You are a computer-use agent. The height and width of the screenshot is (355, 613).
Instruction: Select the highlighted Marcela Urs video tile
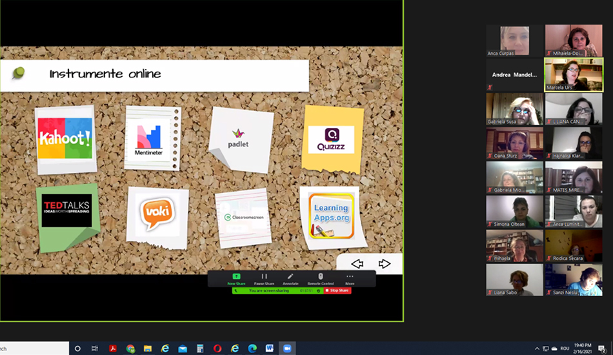(574, 75)
